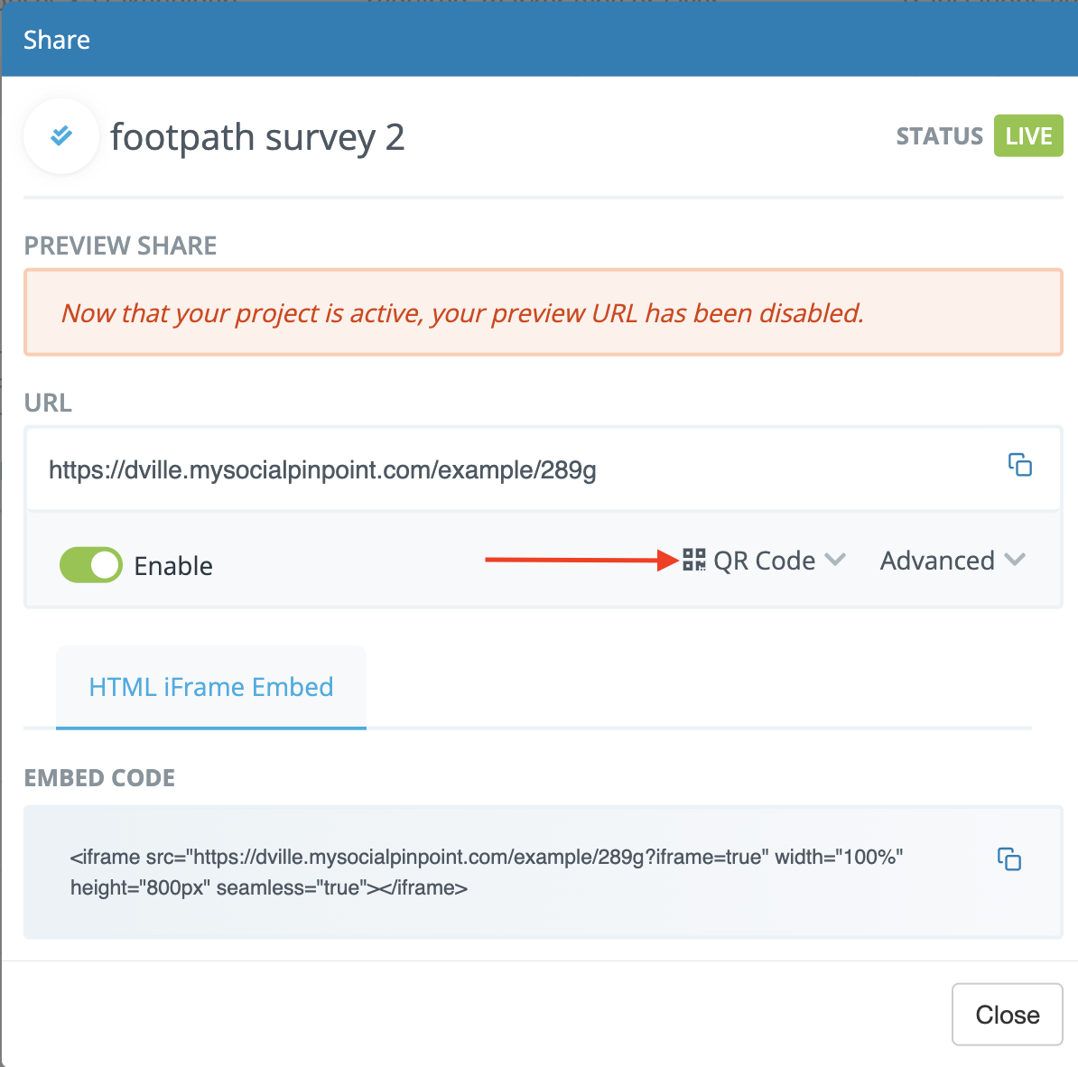Click the STATUS label

coord(939,136)
